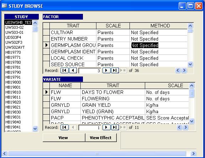Click STUDY list scroll down arrow
This screenshot has width=205, height=158.
pyautogui.click(x=35, y=128)
